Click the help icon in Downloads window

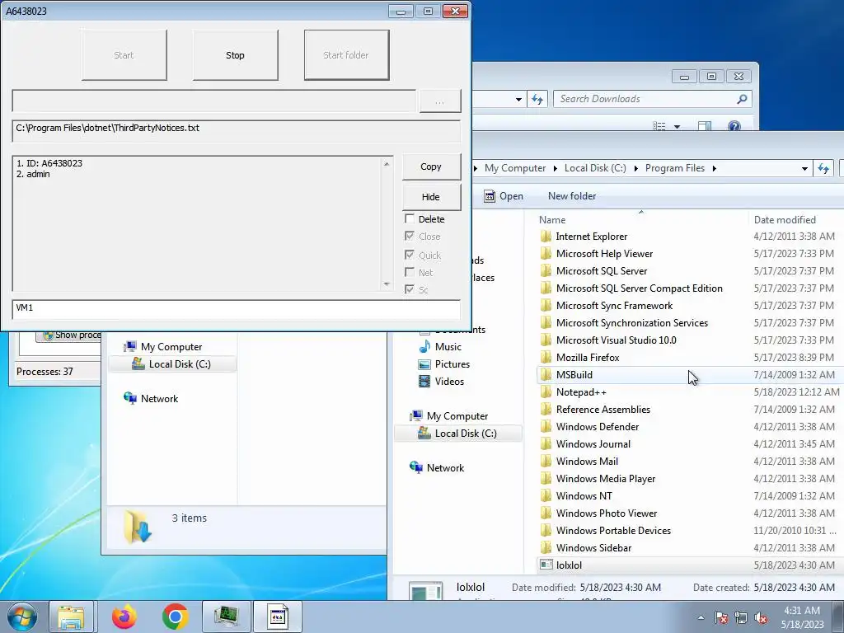734,126
